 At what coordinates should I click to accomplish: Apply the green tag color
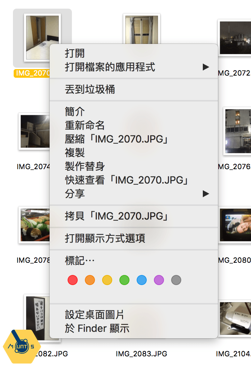(x=124, y=280)
